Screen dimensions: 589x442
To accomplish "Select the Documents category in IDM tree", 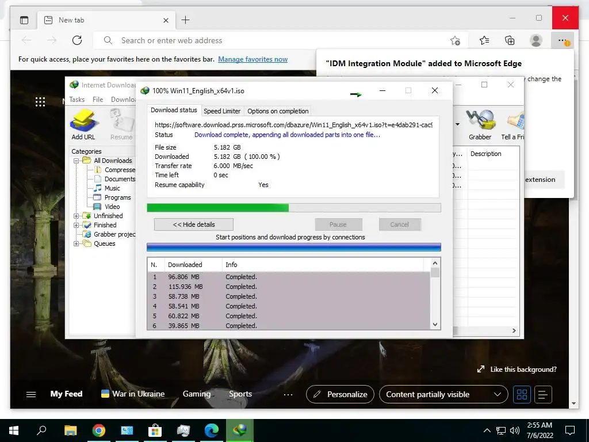I will point(120,179).
